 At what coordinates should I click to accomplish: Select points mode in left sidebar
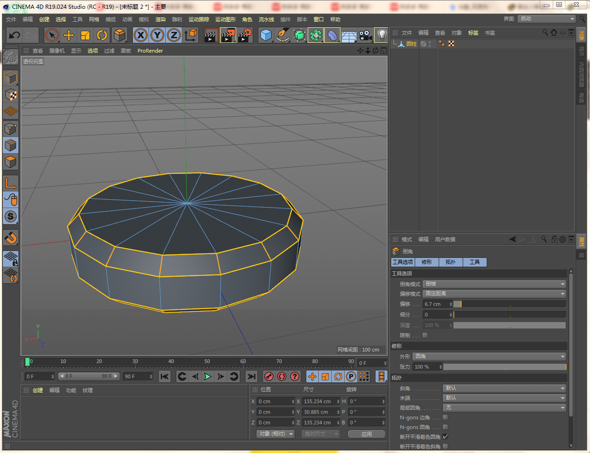click(x=11, y=128)
